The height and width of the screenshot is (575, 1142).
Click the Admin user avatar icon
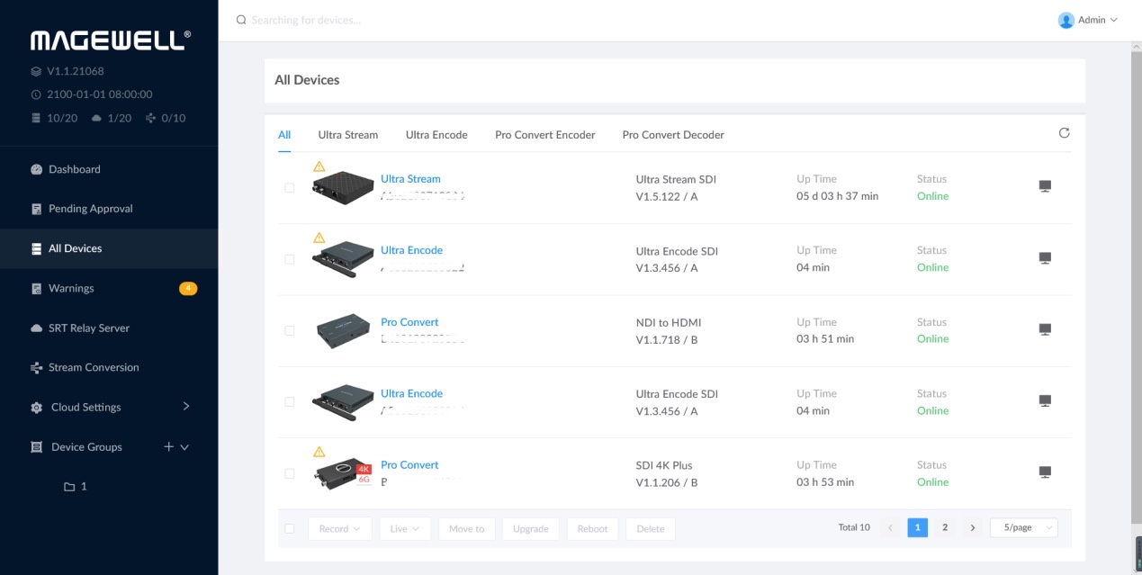[1066, 20]
